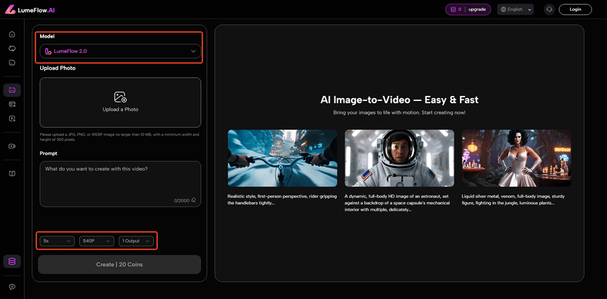607x299 pixels.
Task: Open the 540P resolution dropdown
Action: point(97,241)
